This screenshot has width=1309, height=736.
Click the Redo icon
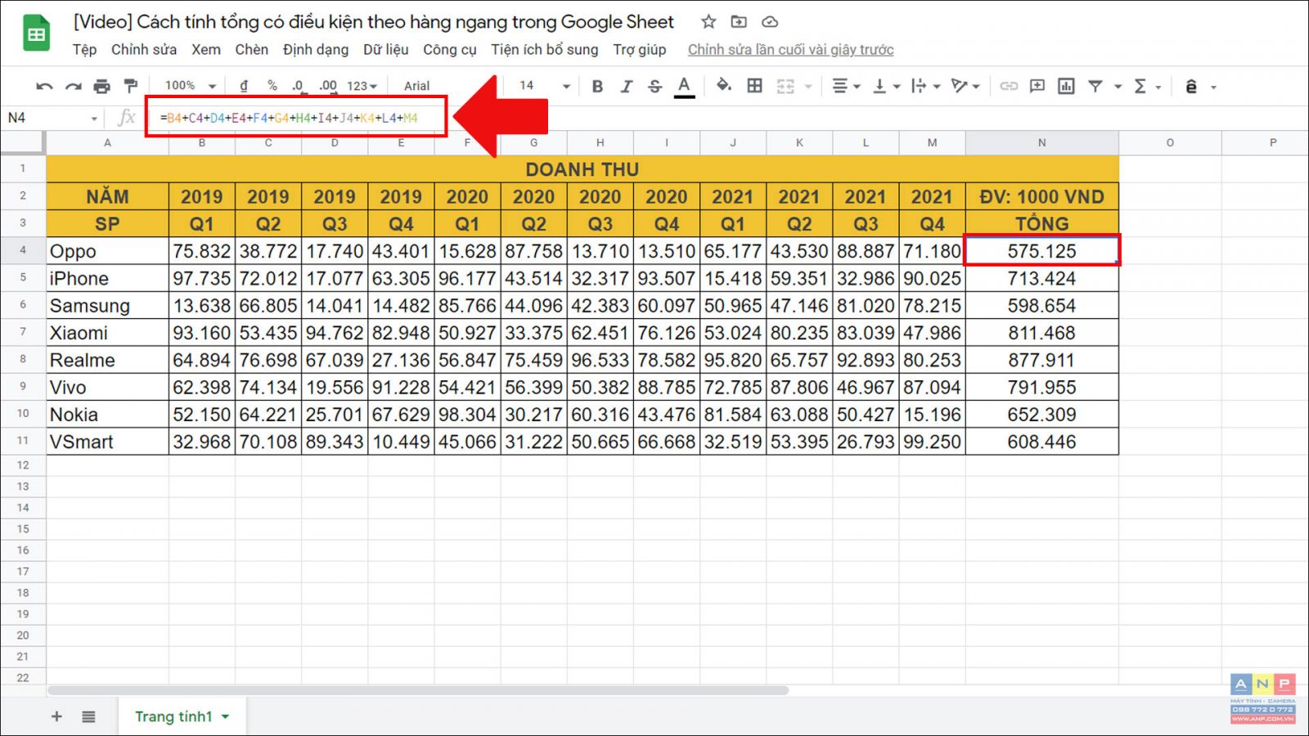(x=74, y=86)
